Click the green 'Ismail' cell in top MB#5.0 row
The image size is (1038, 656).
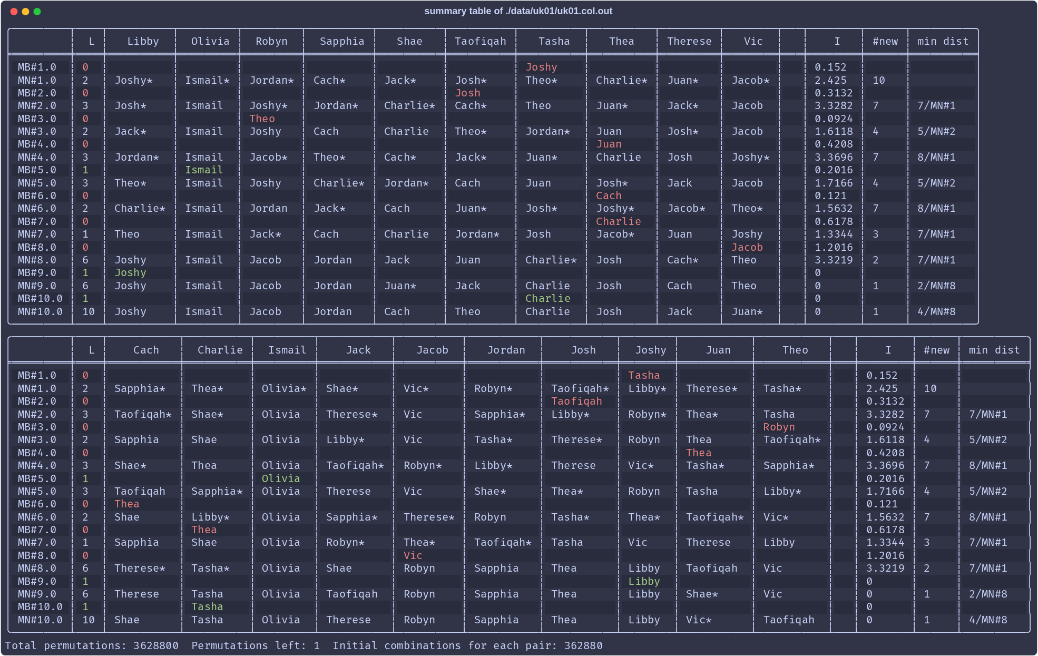(204, 170)
